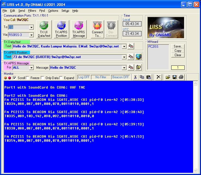201x175 pixels.
Task: Check the Only Data checkbox
Action: (x=43, y=78)
